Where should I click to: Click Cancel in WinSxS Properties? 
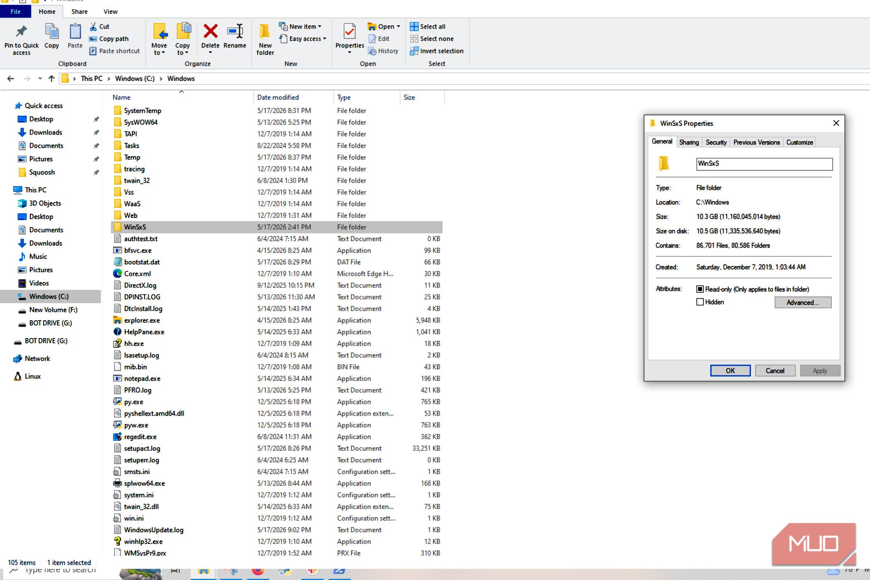point(775,371)
